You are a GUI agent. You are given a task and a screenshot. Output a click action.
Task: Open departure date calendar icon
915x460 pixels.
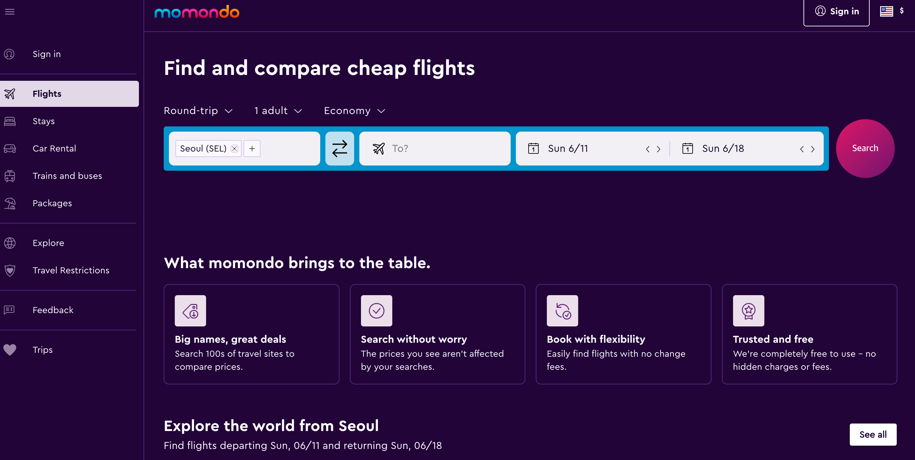pos(533,148)
